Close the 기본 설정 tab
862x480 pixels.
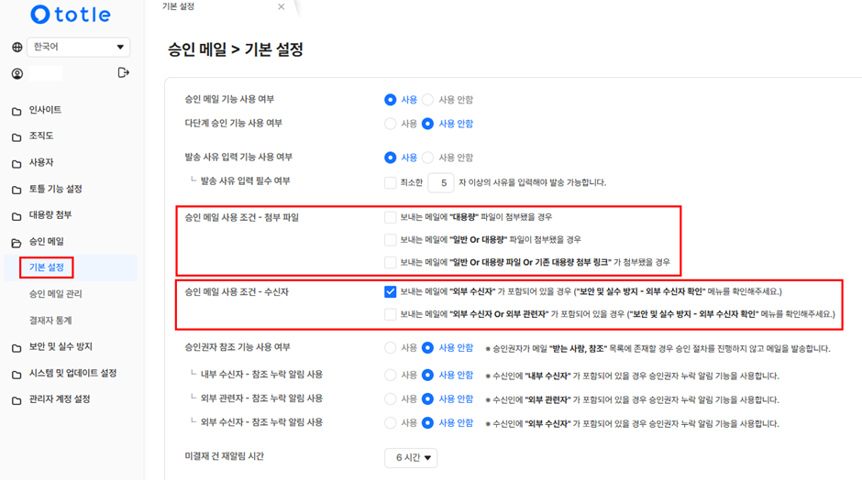281,7
